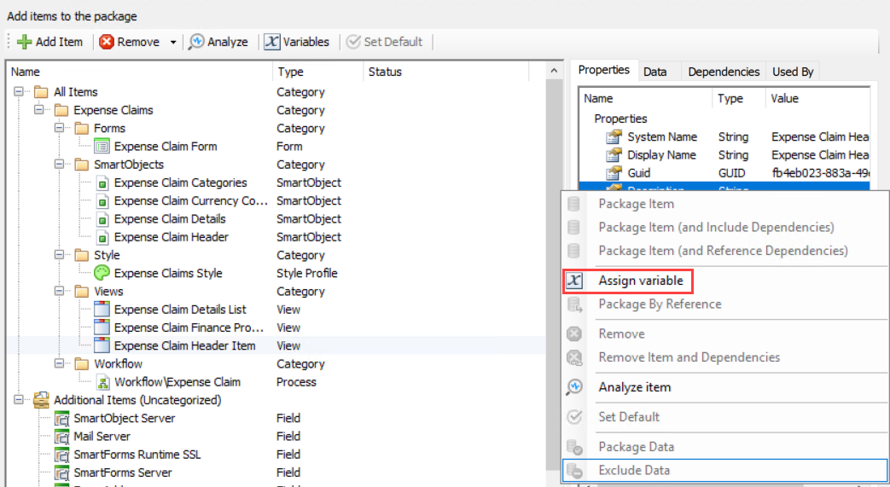Select Expense Claim Details List view
The width and height of the screenshot is (890, 487).
coord(180,310)
